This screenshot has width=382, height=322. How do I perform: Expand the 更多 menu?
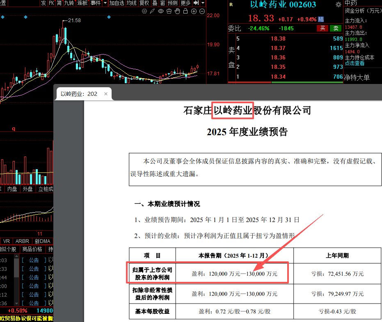coord(186,3)
